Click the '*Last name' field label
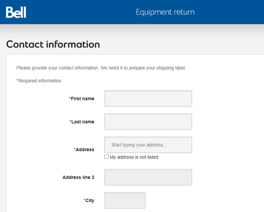 click(x=82, y=122)
